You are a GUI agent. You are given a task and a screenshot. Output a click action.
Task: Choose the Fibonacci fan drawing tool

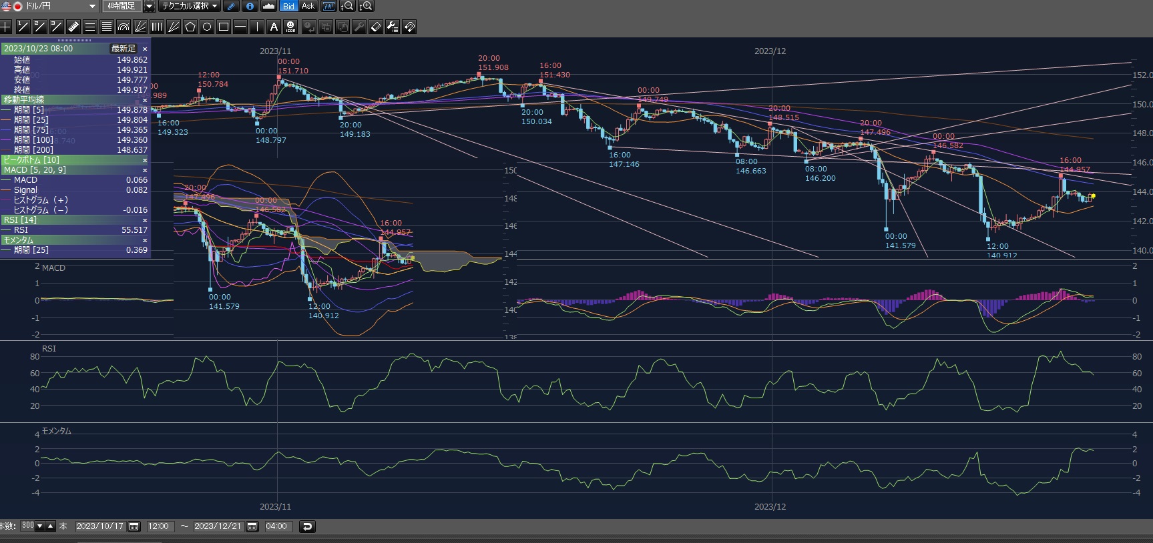(140, 27)
